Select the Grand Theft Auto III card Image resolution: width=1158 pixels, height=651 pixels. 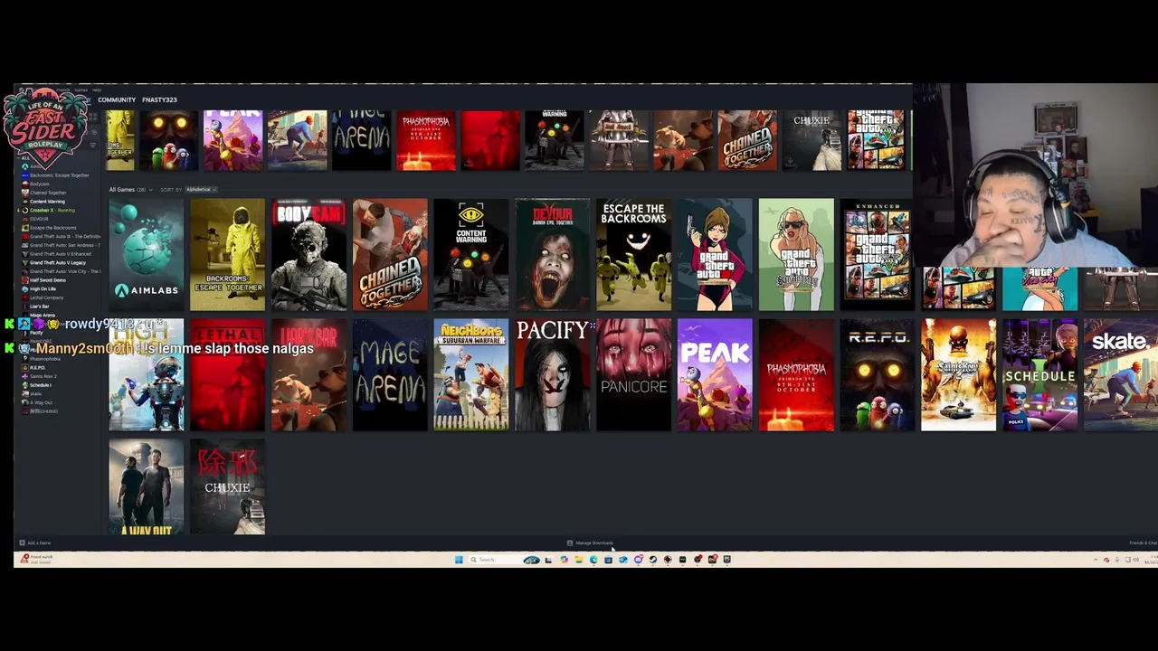tap(715, 255)
